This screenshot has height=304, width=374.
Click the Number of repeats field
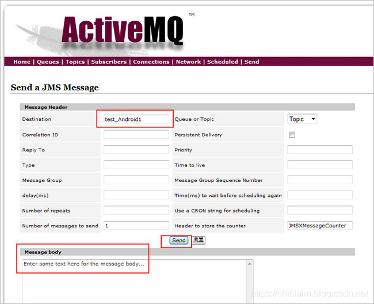coord(136,210)
